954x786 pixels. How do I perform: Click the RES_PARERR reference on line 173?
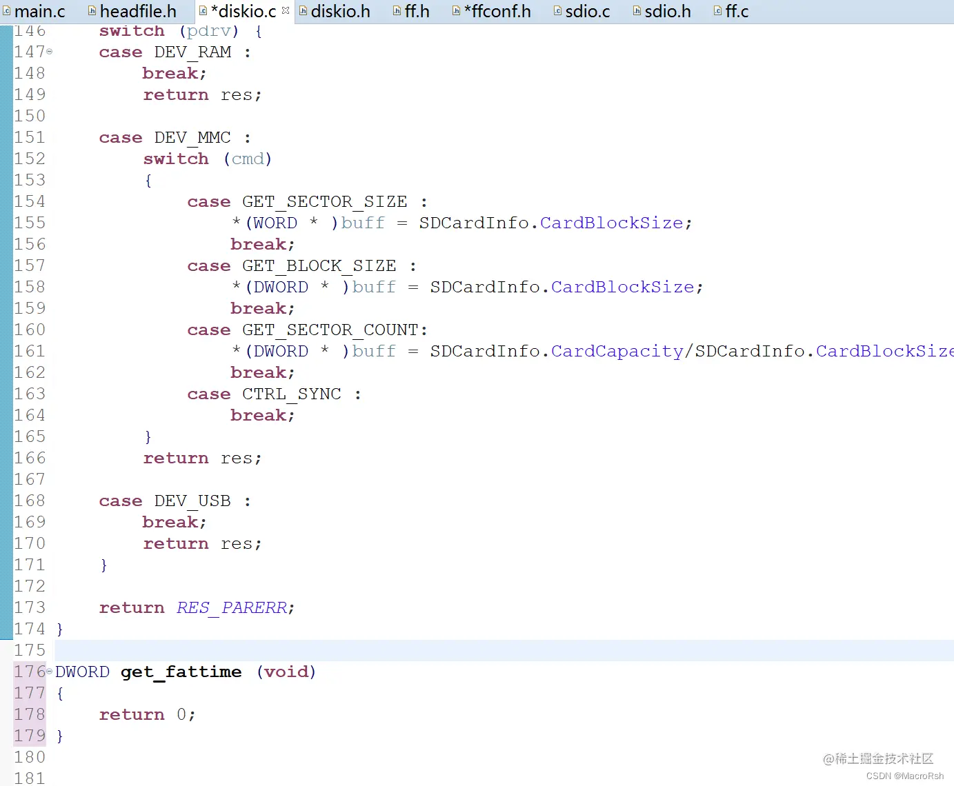pos(232,607)
